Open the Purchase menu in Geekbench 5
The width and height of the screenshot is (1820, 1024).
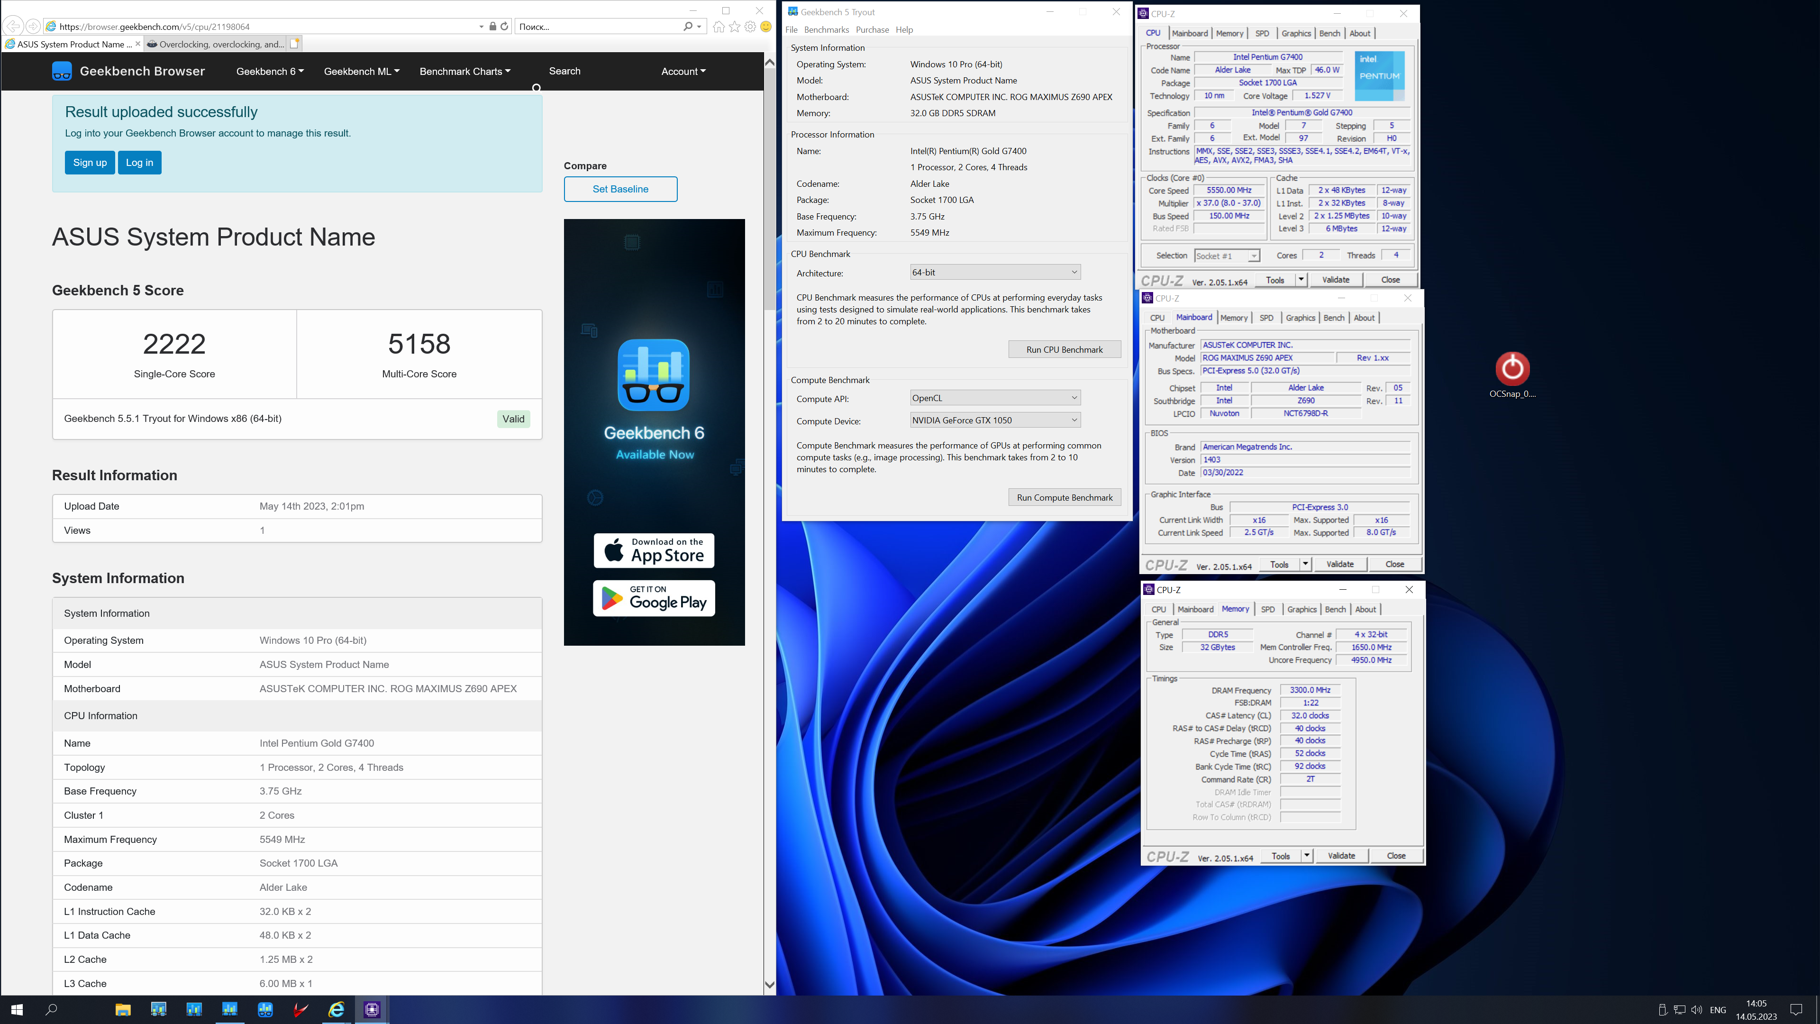click(872, 30)
